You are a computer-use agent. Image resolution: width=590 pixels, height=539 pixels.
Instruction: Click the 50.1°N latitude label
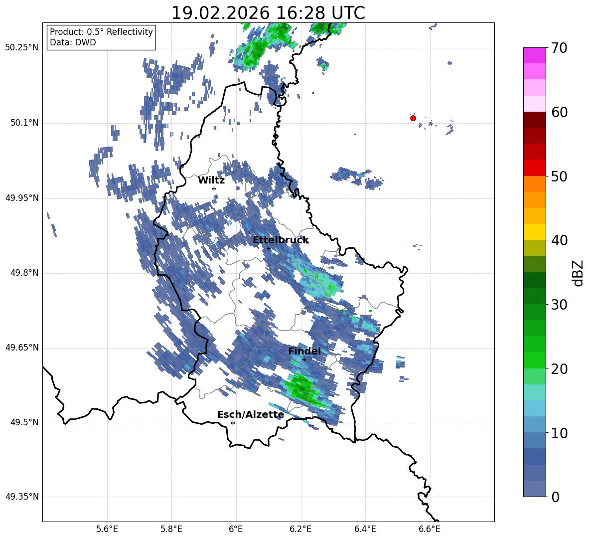(x=25, y=123)
